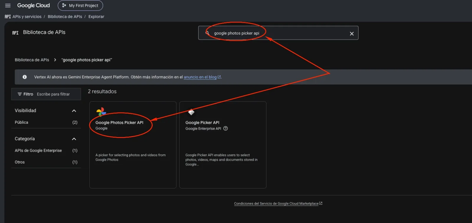The image size is (472, 223).
Task: Click the Google Picker API description text
Action: tap(222, 160)
